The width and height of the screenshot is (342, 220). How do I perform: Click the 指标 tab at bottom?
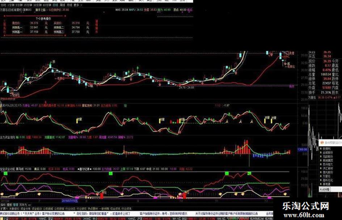(x=3, y=205)
